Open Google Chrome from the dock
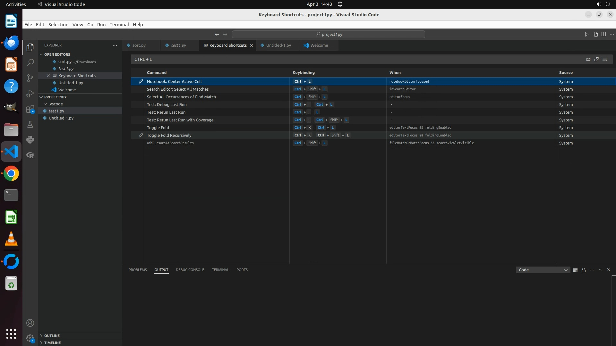Viewport: 616px width, 346px height. click(11, 174)
